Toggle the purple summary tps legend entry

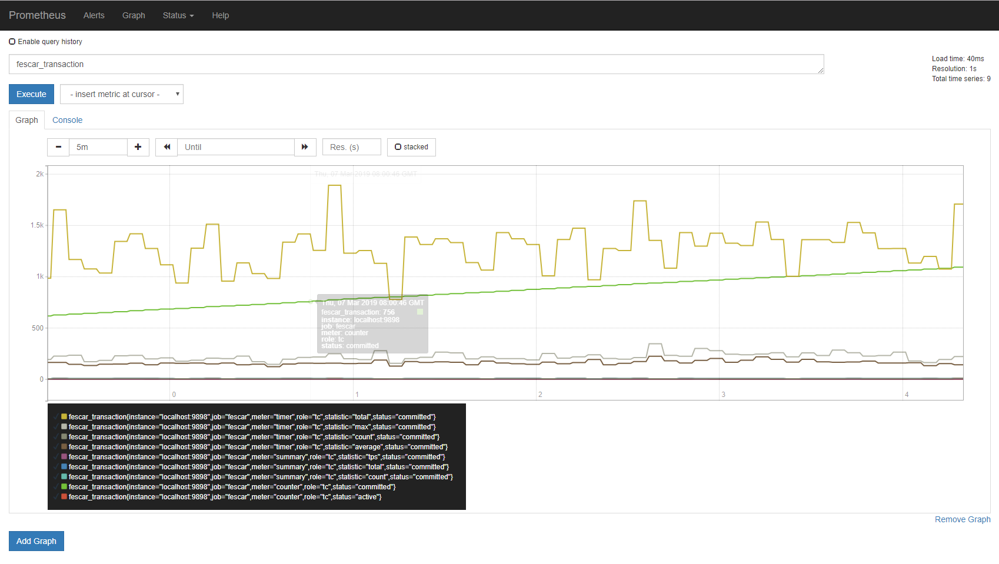(x=64, y=457)
